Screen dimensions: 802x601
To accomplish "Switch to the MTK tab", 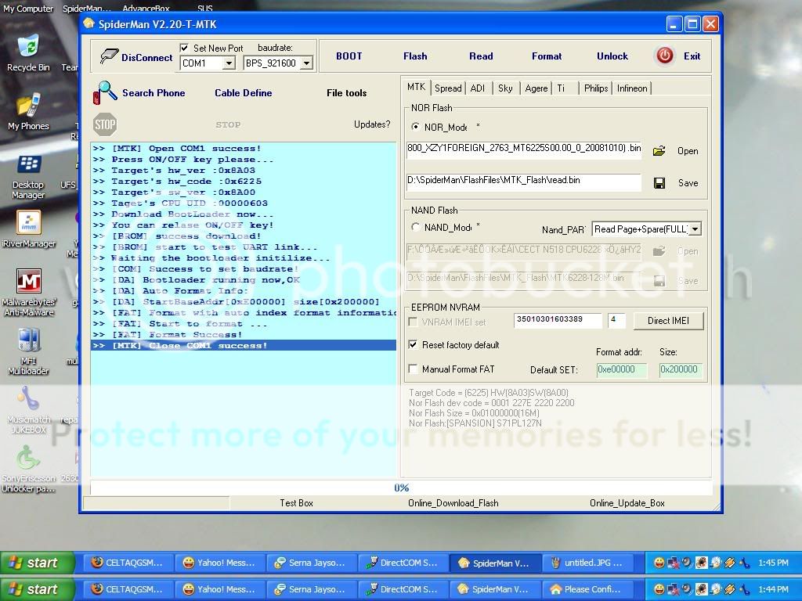I will pos(416,87).
